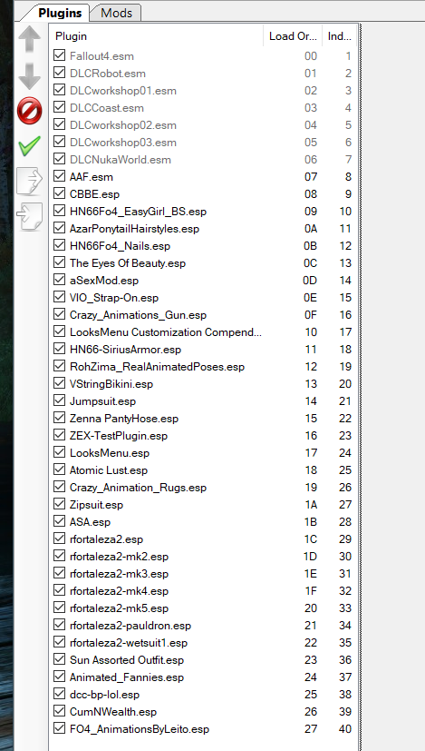Toggle the dcc-bp-lol.esp checkbox
Image resolution: width=425 pixels, height=751 pixels.
(x=59, y=694)
